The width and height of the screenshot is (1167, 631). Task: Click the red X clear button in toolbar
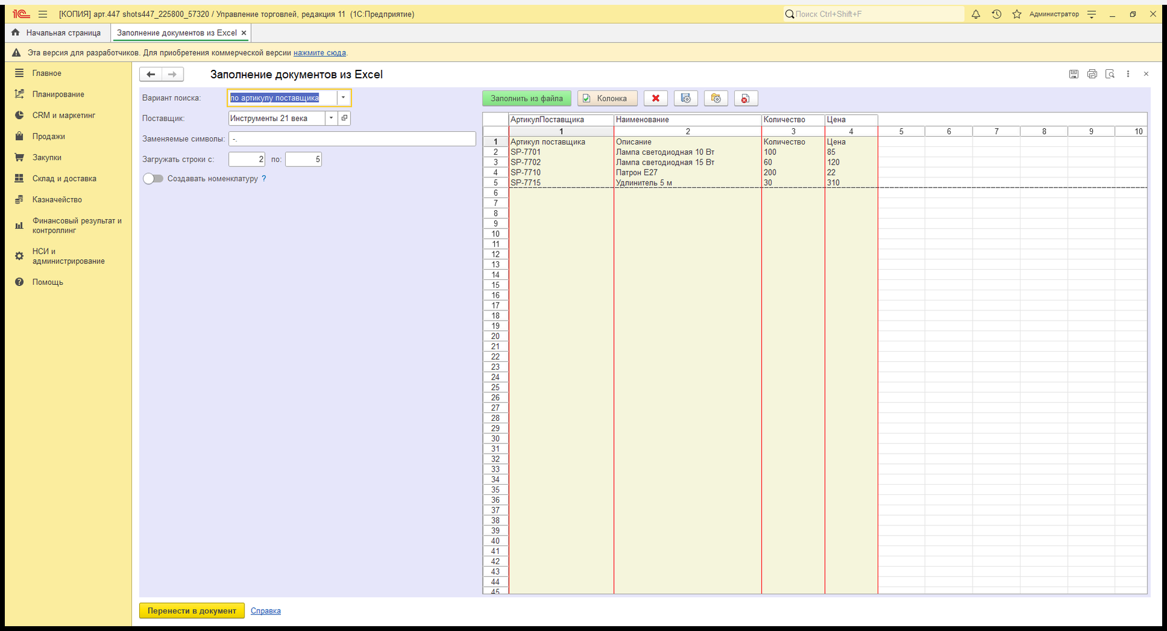656,98
